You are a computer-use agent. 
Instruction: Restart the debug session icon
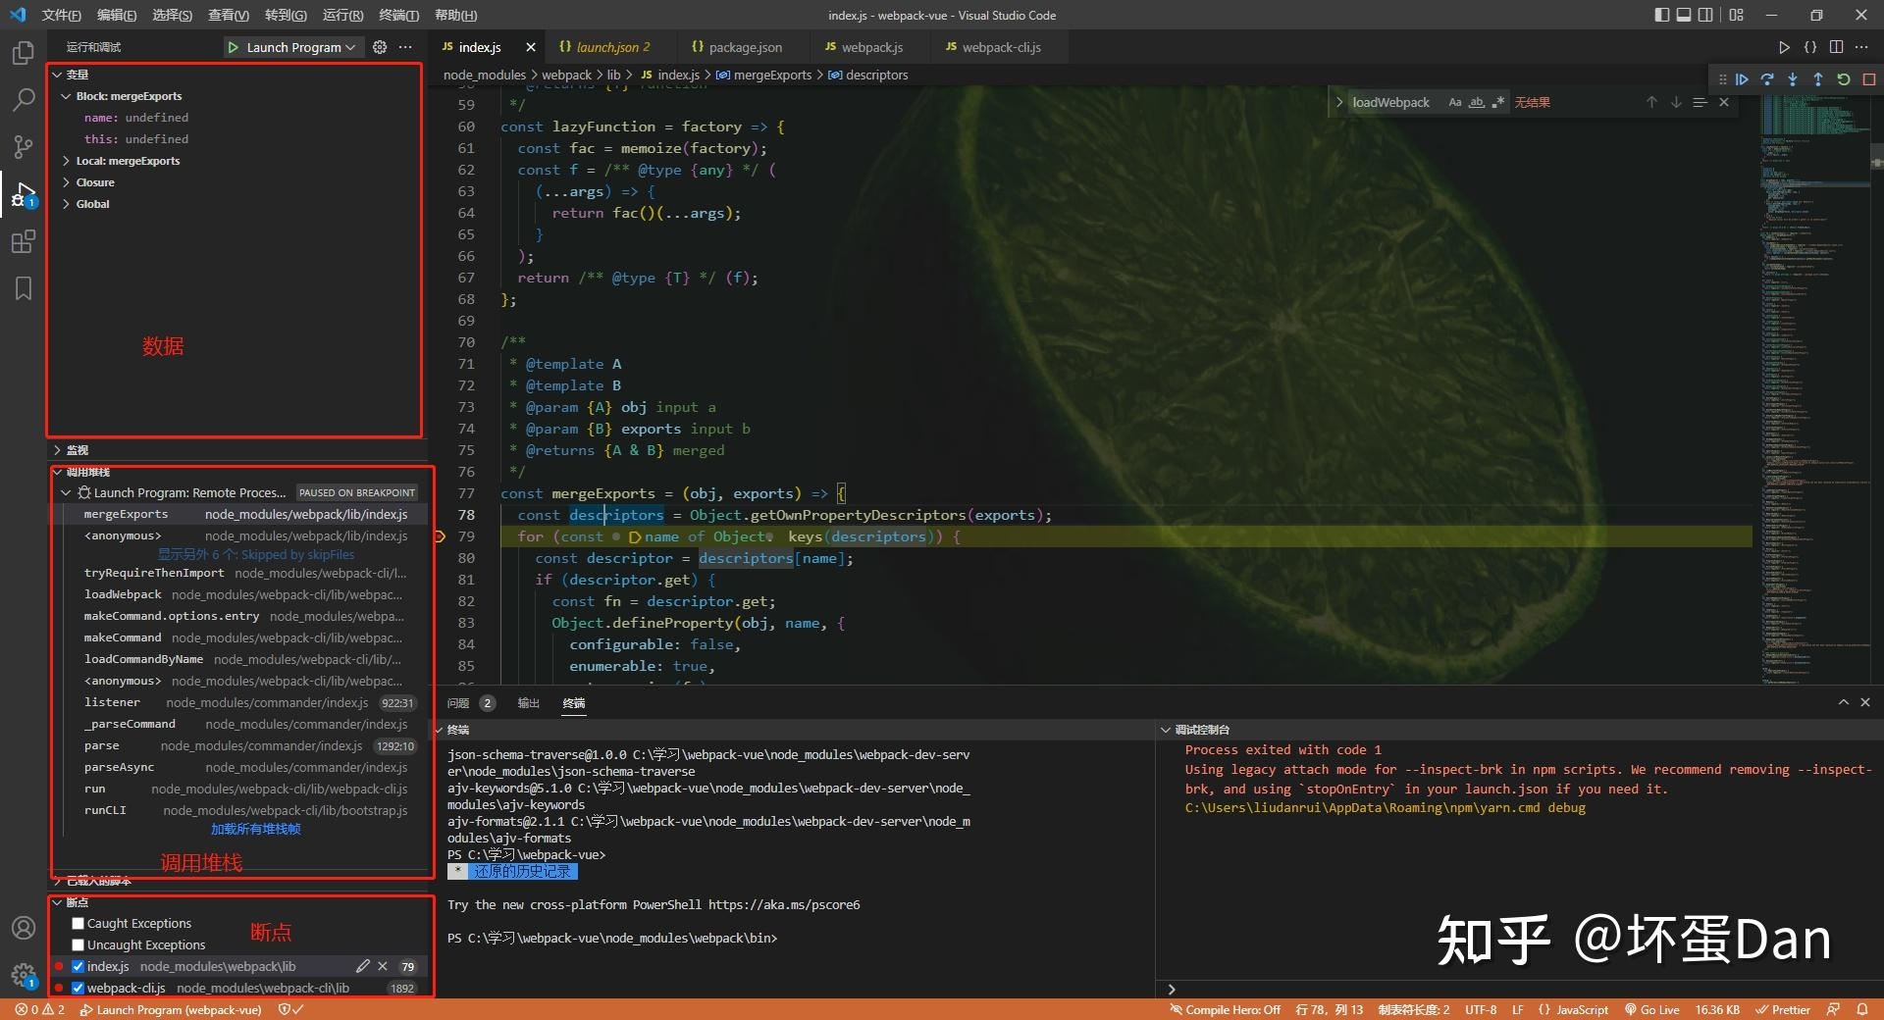(x=1845, y=79)
